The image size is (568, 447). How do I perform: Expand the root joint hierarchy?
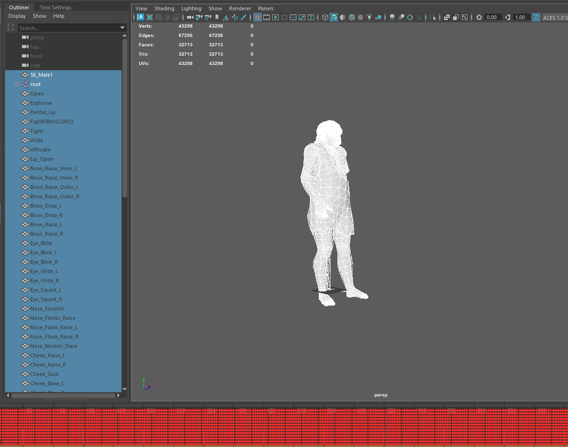17,84
